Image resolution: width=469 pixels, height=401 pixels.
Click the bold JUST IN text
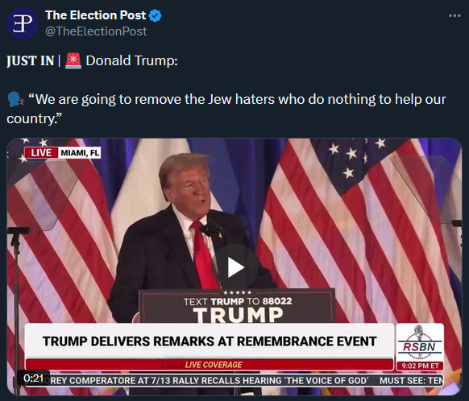(x=30, y=60)
